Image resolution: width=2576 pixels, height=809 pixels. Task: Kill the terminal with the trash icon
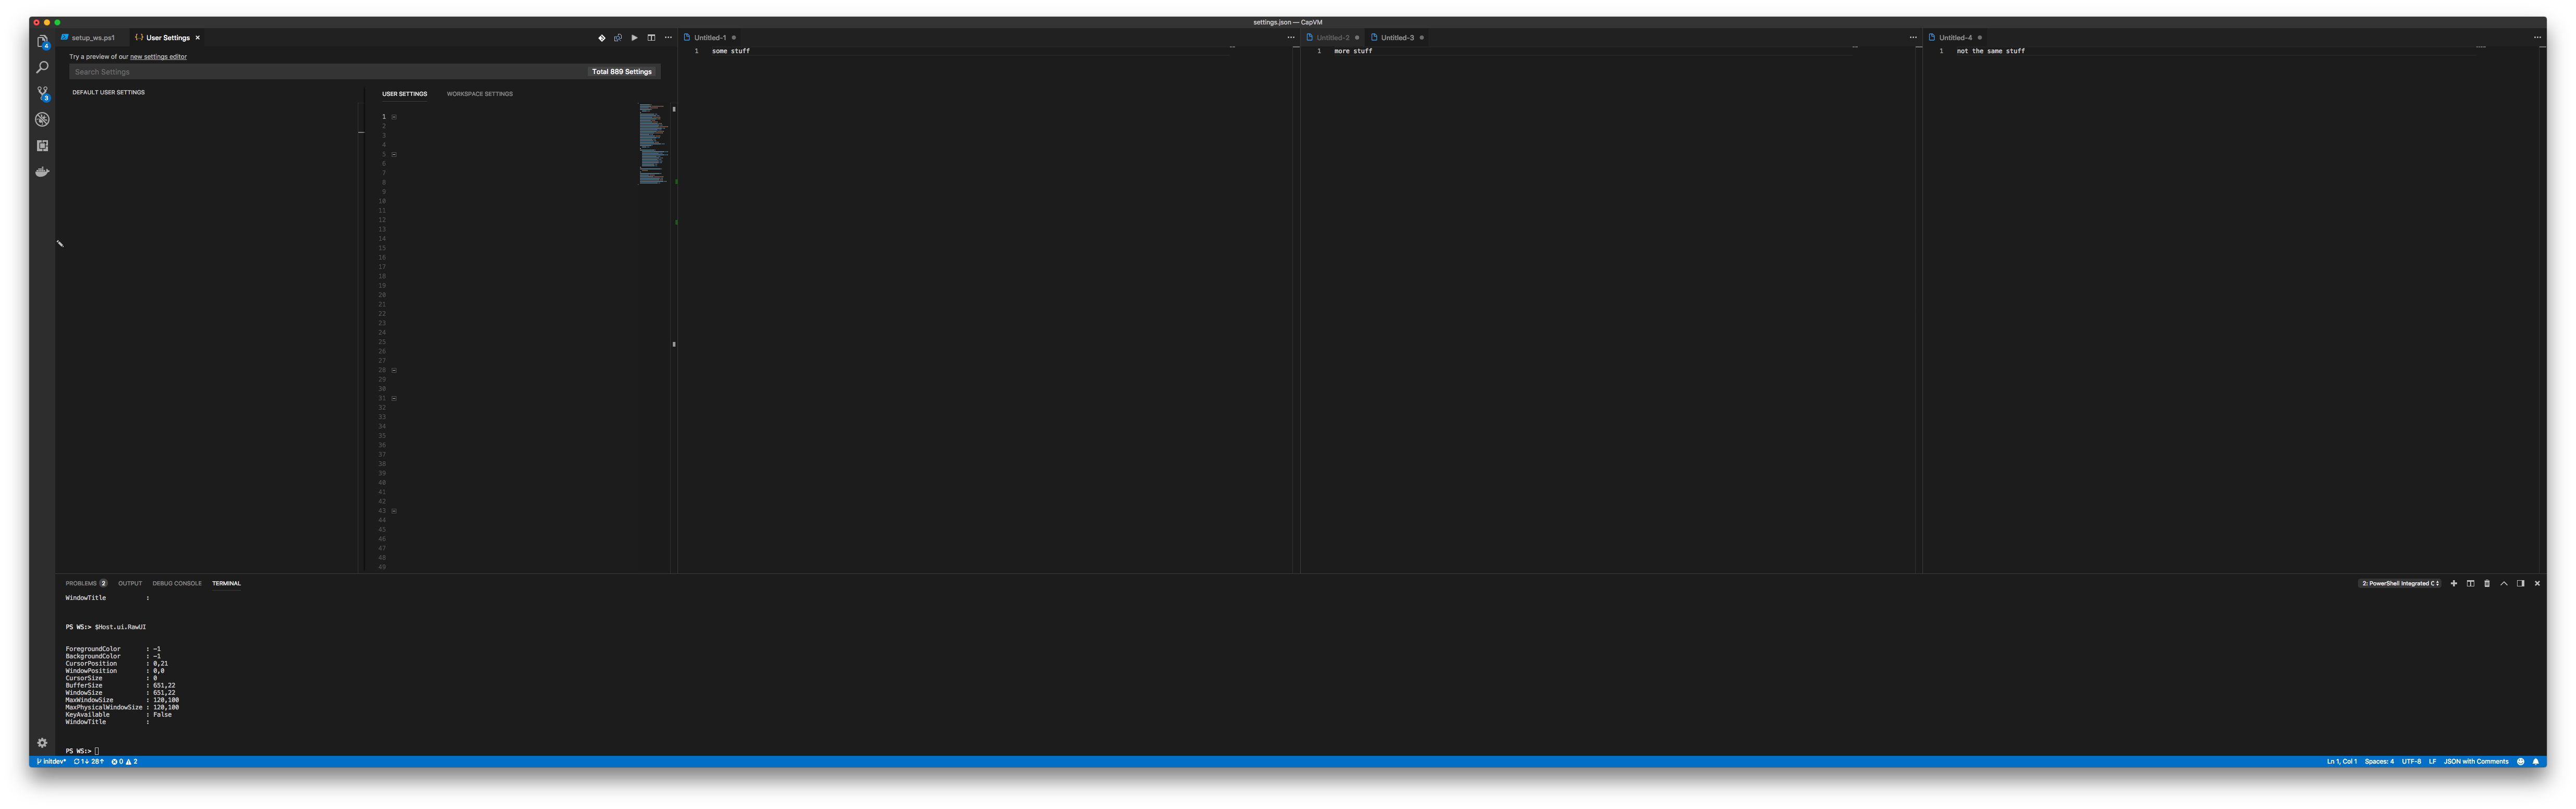click(x=2487, y=583)
